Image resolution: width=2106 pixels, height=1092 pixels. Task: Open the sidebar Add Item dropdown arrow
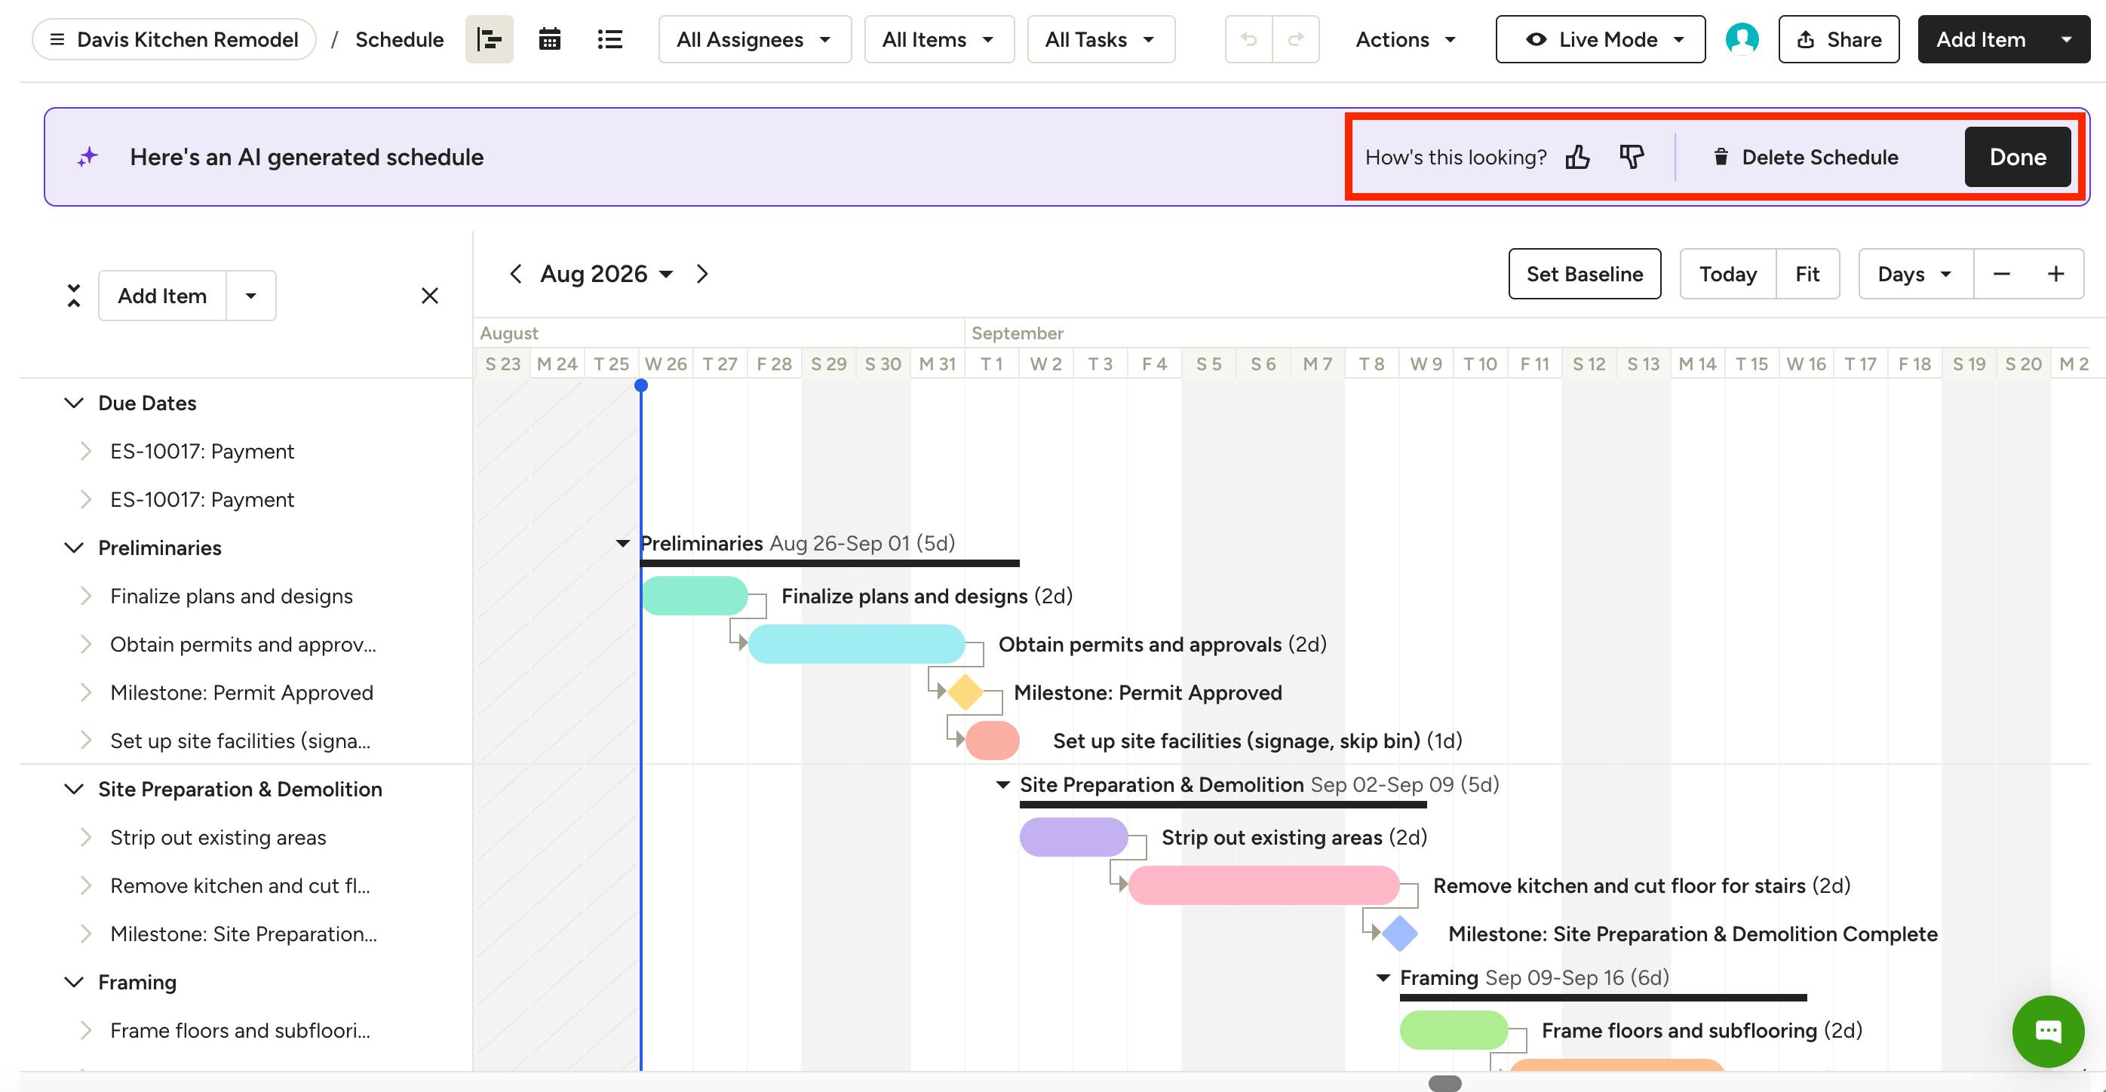pos(251,296)
